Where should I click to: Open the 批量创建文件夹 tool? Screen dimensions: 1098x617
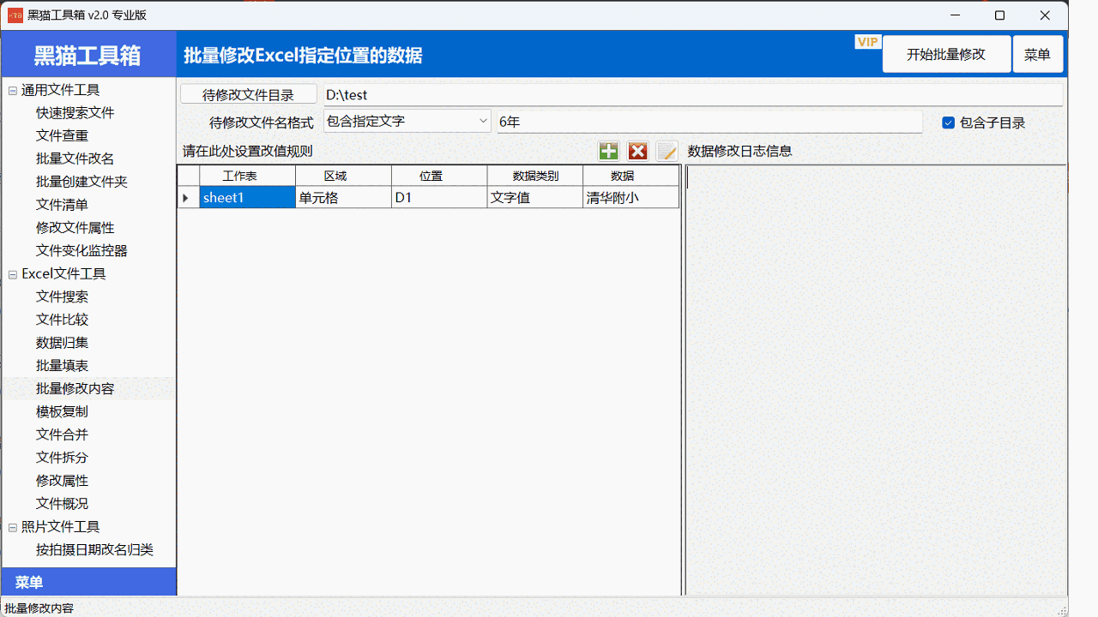[x=81, y=182]
